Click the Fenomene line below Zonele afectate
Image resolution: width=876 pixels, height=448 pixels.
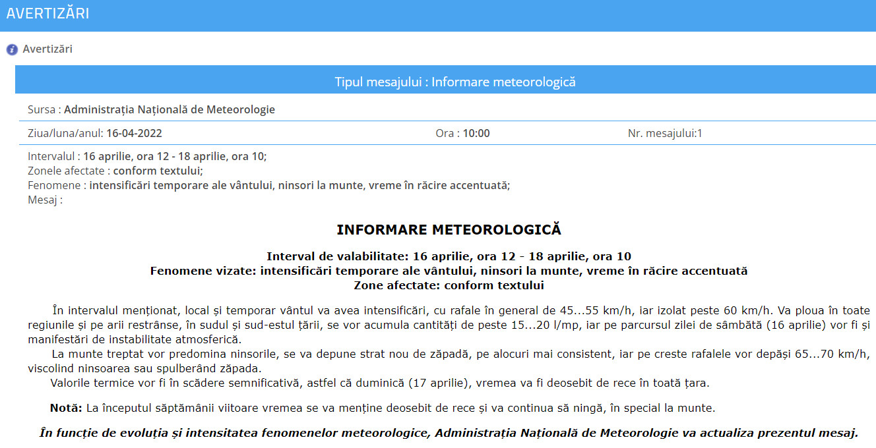click(x=268, y=185)
